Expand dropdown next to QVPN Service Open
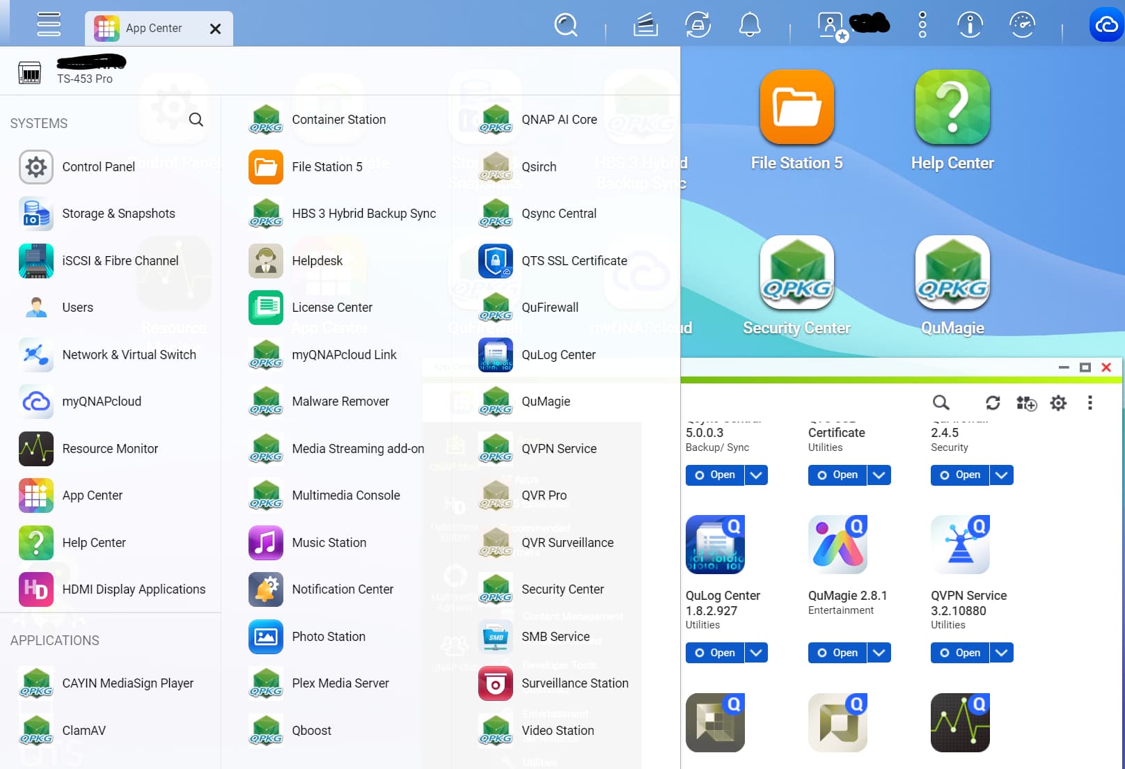Screen dimensions: 1125x769 point(1001,653)
